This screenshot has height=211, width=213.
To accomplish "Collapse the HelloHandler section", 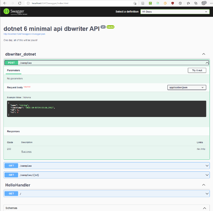I will click(204, 185).
